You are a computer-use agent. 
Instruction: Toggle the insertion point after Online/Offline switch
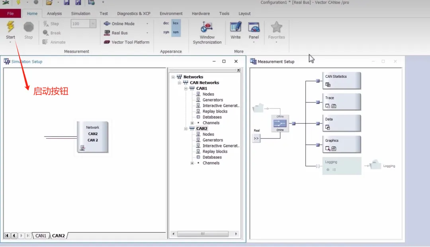pos(294,123)
